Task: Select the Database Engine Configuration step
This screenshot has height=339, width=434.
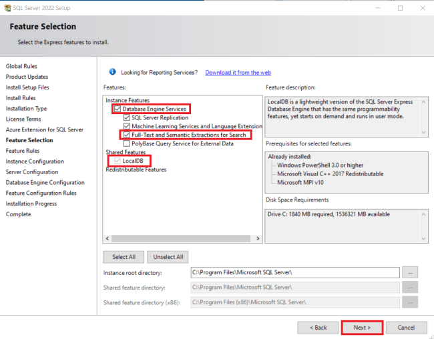Action: (x=45, y=182)
